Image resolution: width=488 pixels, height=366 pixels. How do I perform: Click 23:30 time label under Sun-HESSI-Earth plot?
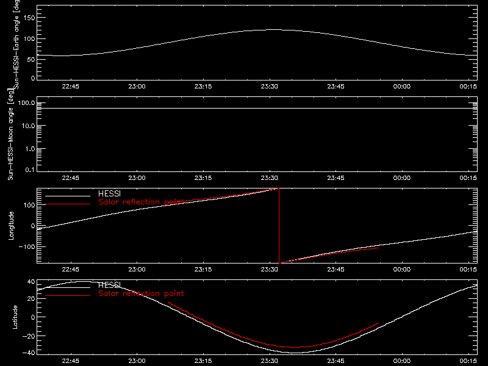click(270, 86)
